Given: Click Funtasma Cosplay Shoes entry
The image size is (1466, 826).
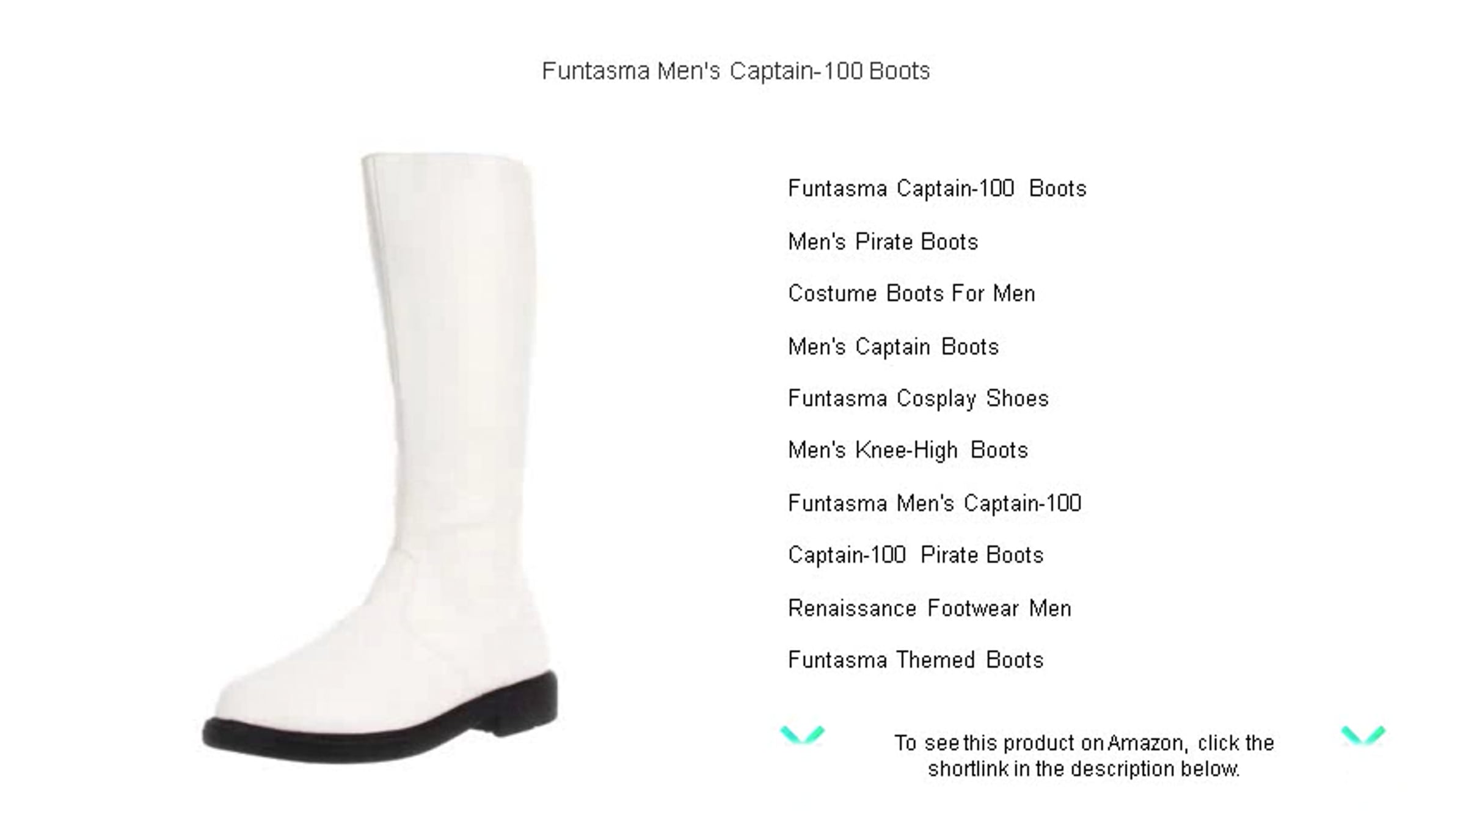Looking at the screenshot, I should [918, 398].
